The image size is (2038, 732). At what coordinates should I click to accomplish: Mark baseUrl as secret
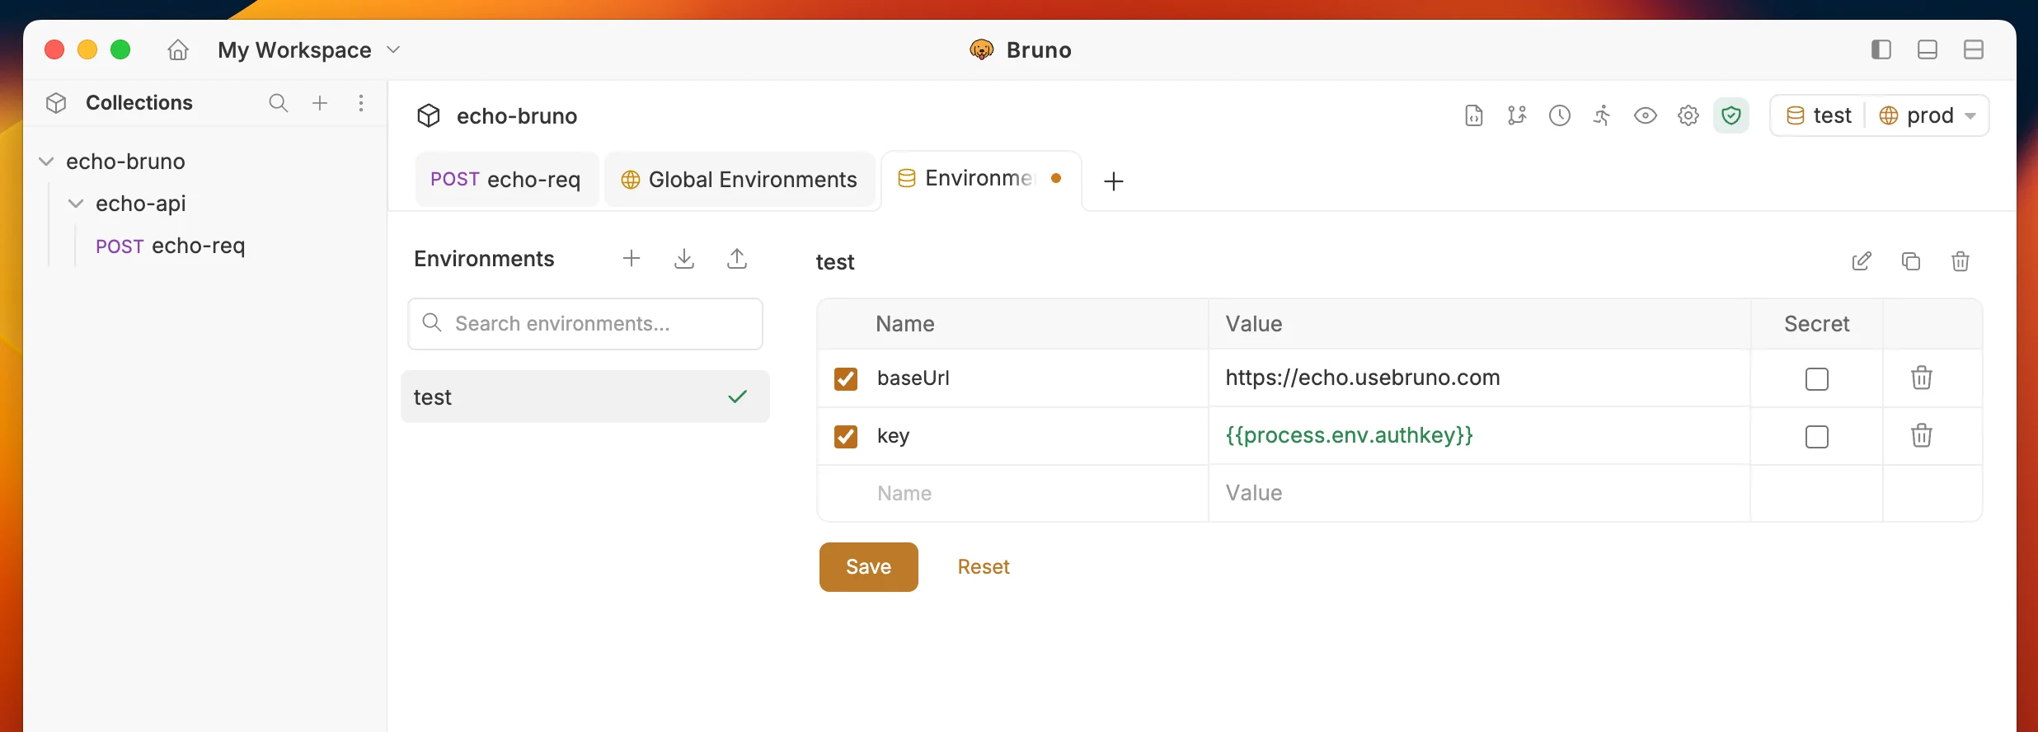tap(1817, 378)
